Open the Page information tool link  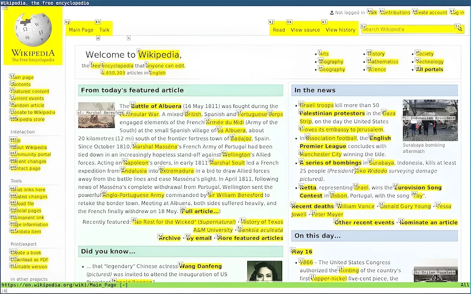tap(29, 225)
